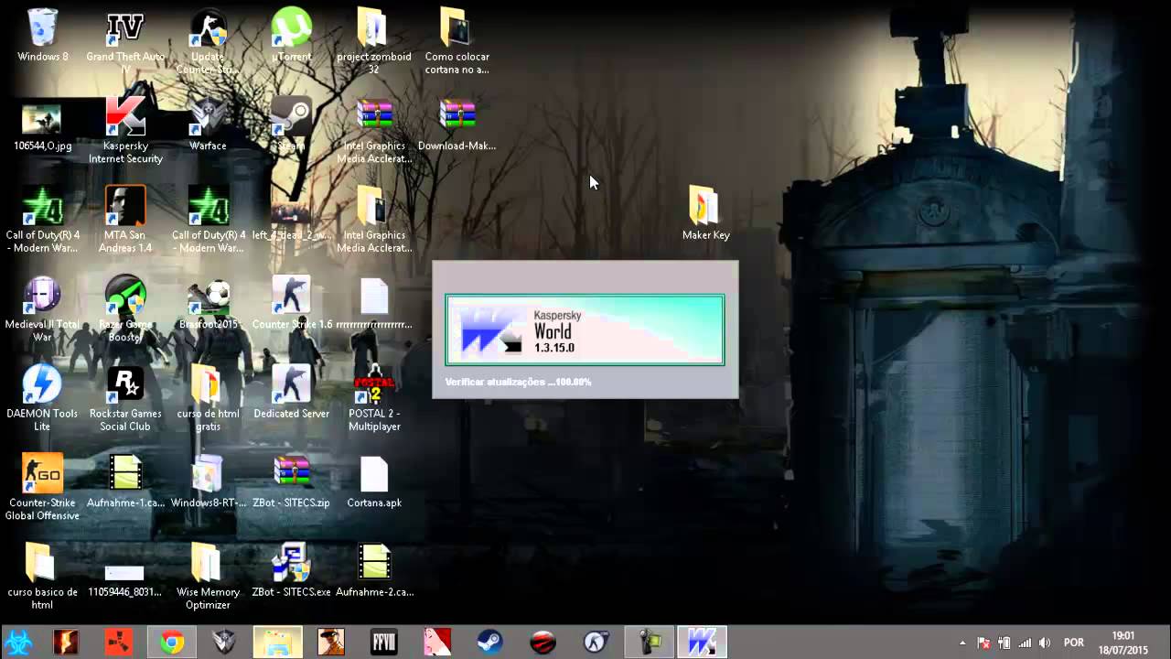Image resolution: width=1171 pixels, height=659 pixels.
Task: Open the project zomboid 32 folder
Action: click(x=374, y=27)
